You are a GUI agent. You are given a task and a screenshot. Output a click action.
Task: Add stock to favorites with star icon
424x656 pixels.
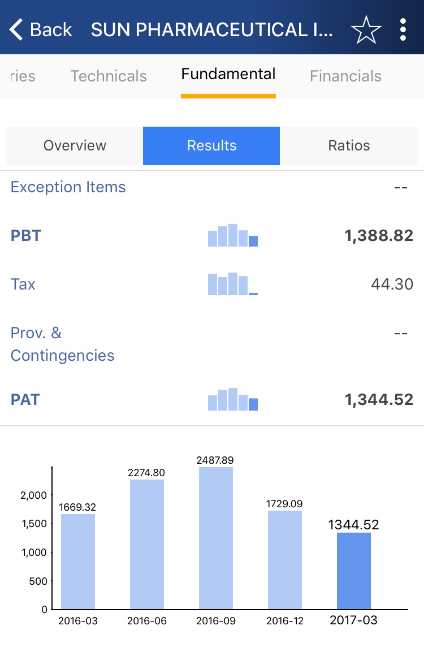(x=366, y=30)
